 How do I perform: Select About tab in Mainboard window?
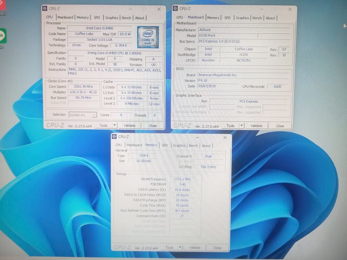coord(270,18)
